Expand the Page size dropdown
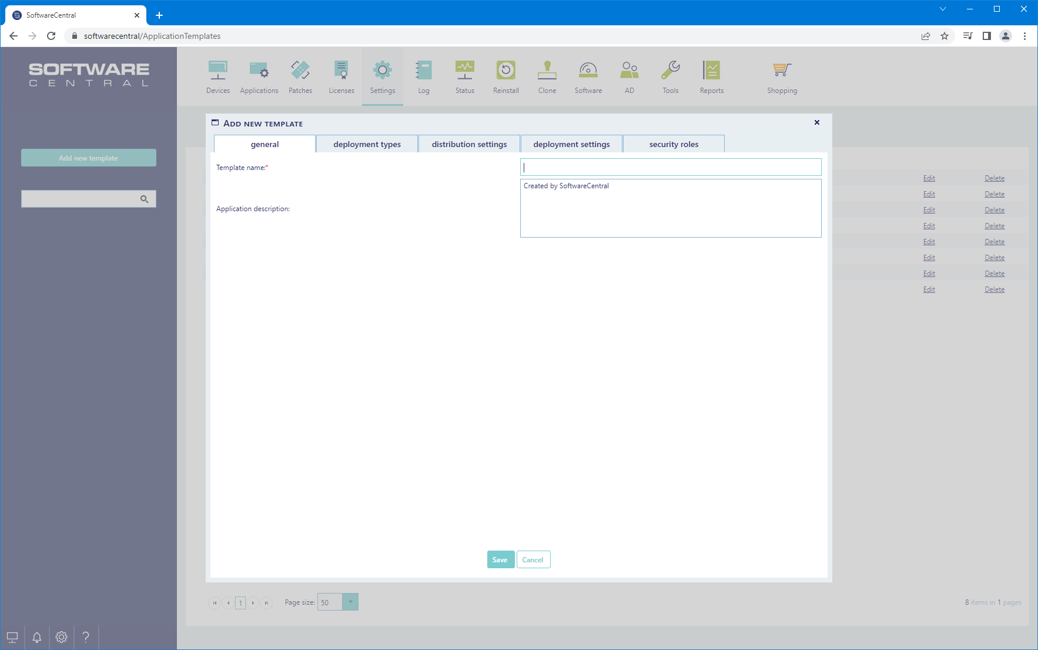The image size is (1038, 650). coord(350,602)
